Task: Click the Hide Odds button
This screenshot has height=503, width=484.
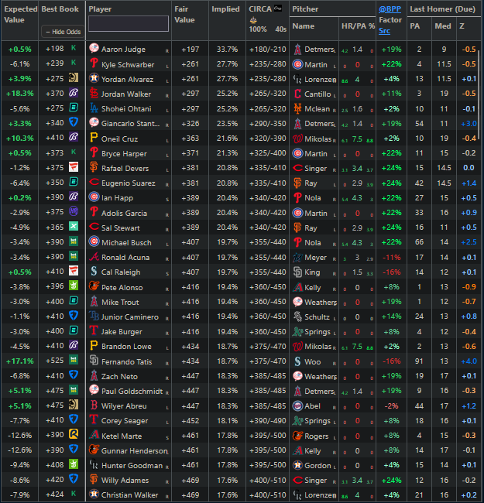Action: click(x=63, y=32)
